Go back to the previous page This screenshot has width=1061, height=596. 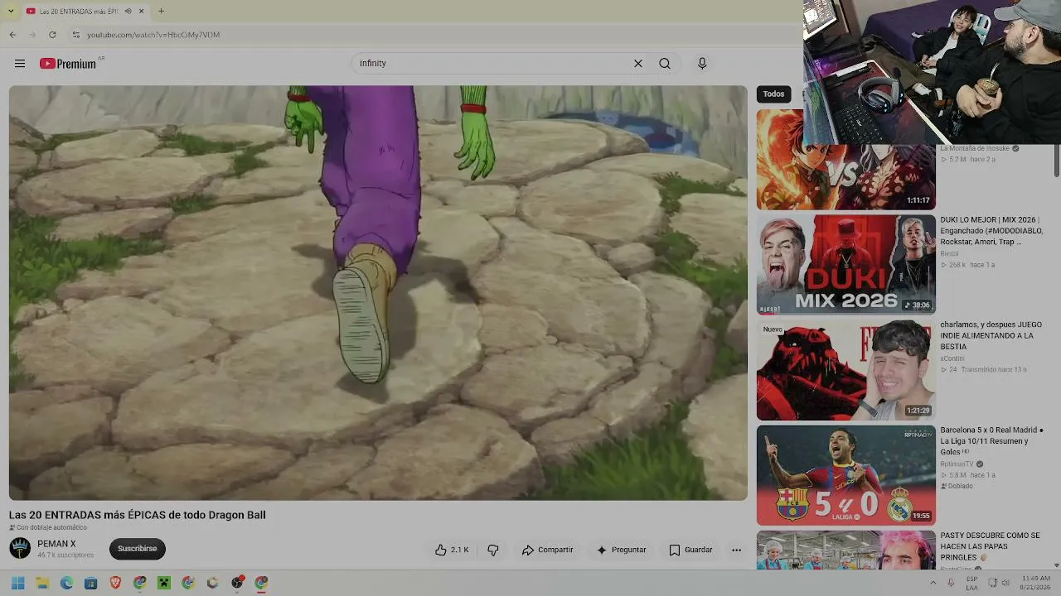pyautogui.click(x=12, y=35)
